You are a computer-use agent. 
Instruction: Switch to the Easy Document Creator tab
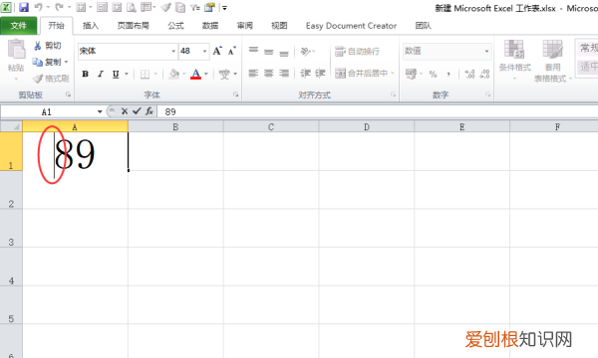[x=351, y=26]
